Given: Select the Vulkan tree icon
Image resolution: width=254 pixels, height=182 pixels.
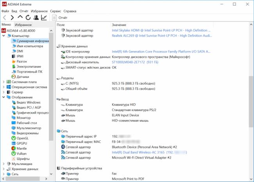Looking at the screenshot, I should point(14,154).
